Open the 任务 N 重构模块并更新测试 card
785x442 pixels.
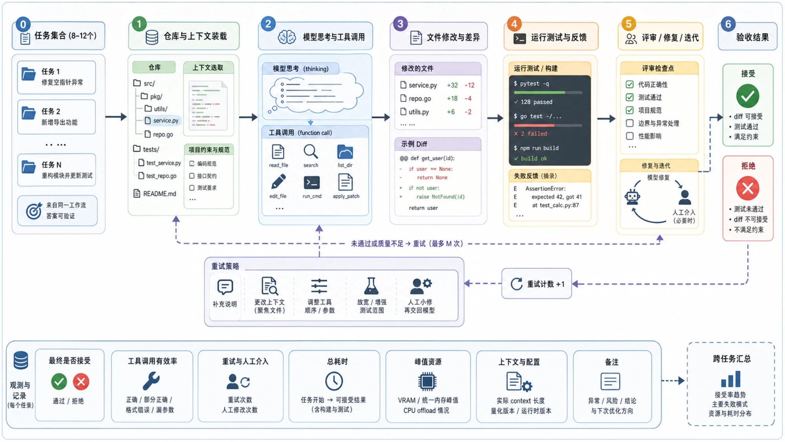pos(57,170)
